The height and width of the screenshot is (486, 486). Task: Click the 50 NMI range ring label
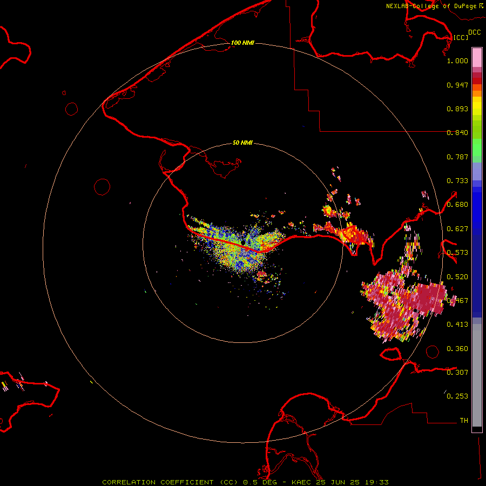coord(242,143)
